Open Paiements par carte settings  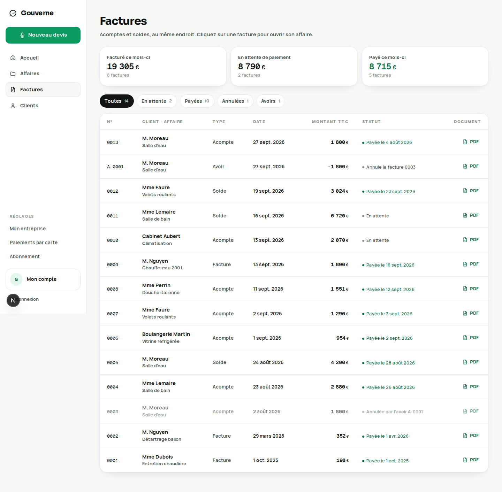click(x=34, y=243)
